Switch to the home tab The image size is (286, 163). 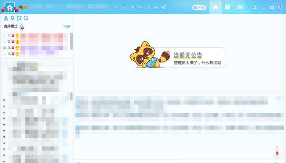point(215,7)
